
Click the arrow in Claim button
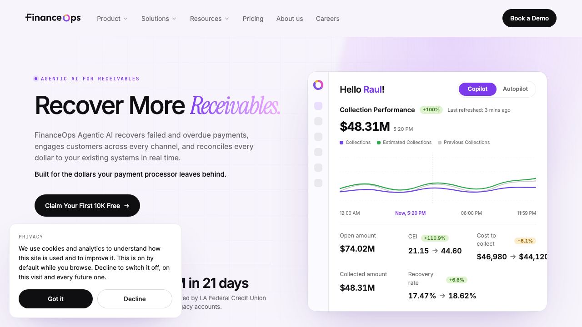click(127, 206)
